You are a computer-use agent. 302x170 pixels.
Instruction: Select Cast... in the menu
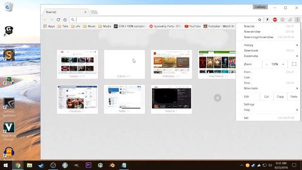[x=268, y=77]
